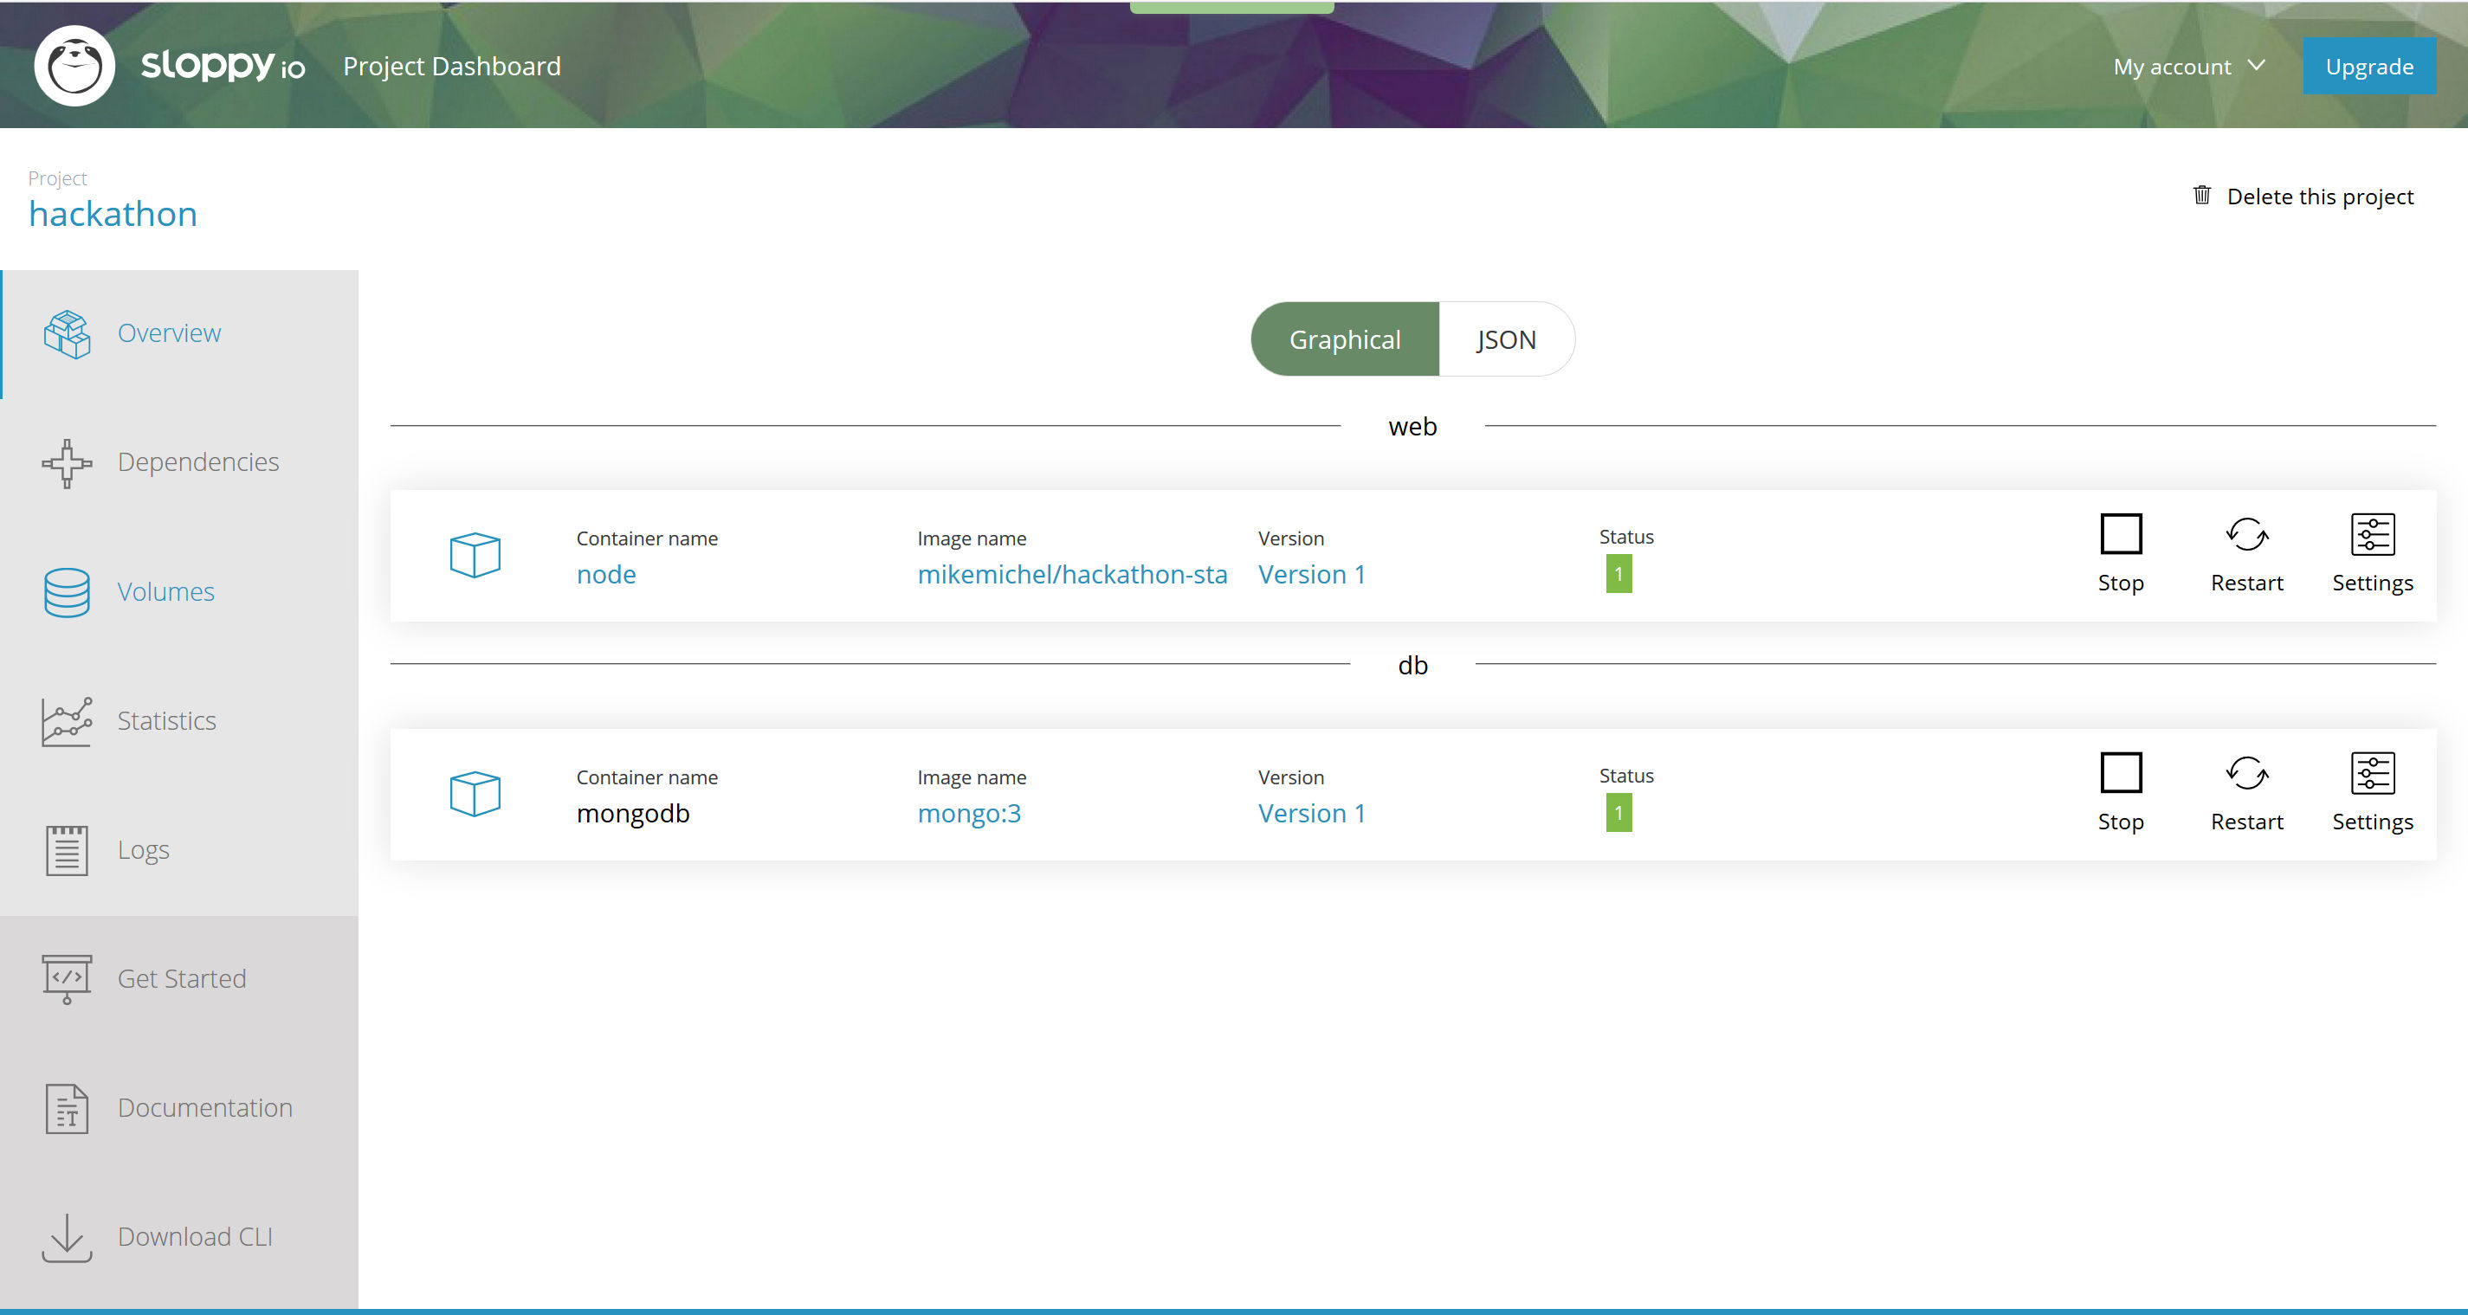The height and width of the screenshot is (1315, 2468).
Task: Click the mongodb container name text
Action: [x=633, y=813]
